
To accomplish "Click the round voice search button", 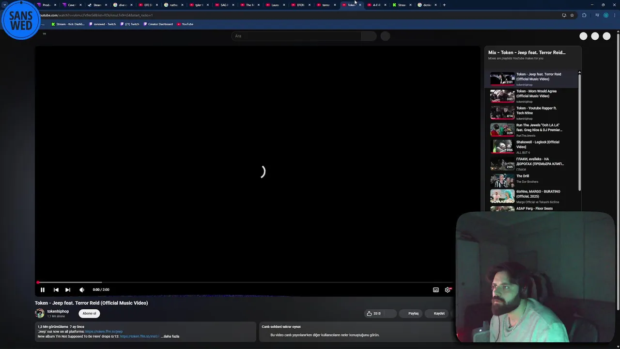I will pos(385,36).
